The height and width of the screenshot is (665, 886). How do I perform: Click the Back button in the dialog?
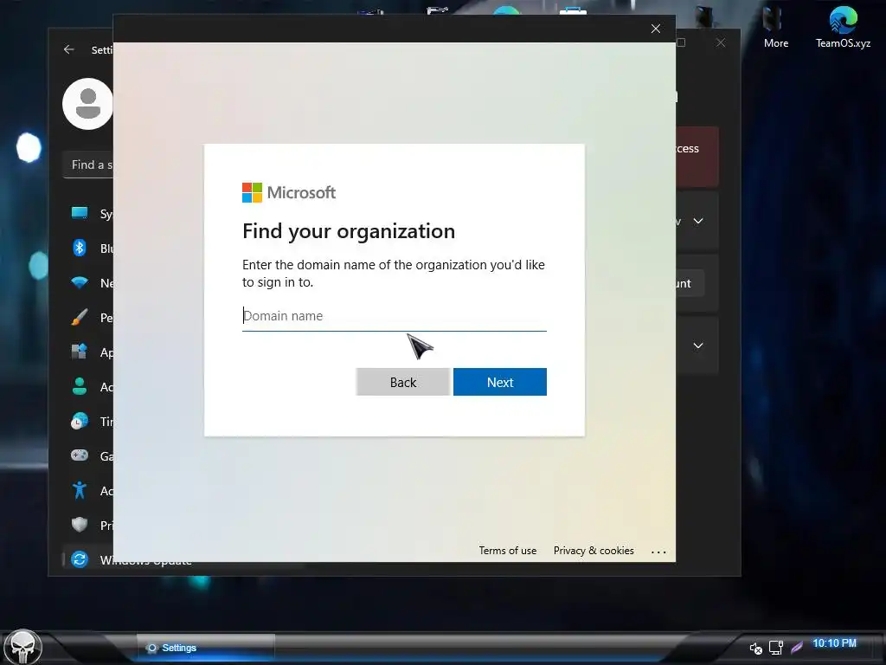tap(403, 382)
